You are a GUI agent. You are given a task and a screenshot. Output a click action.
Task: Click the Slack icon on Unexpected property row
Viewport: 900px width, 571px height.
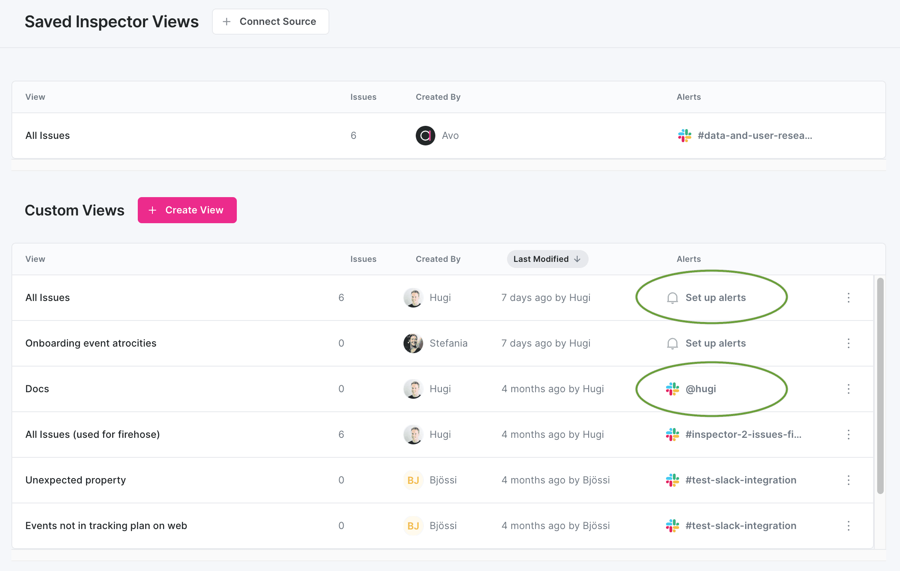click(x=673, y=480)
